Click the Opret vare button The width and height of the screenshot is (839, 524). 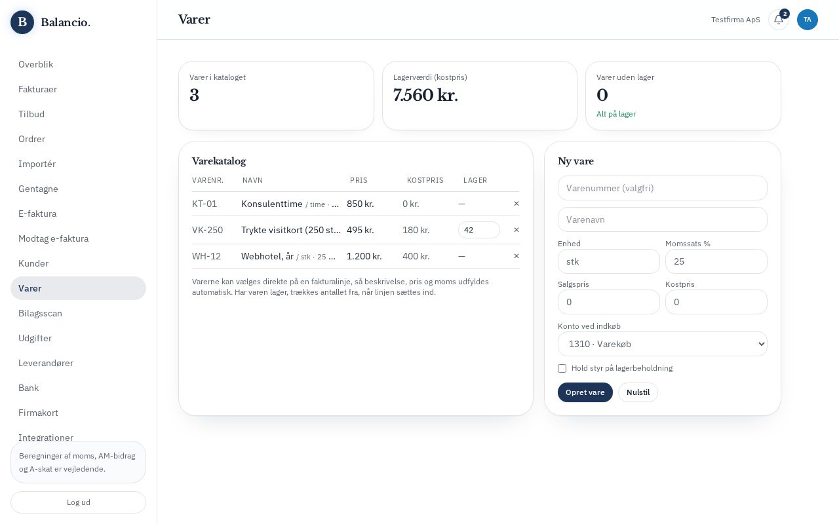[585, 392]
